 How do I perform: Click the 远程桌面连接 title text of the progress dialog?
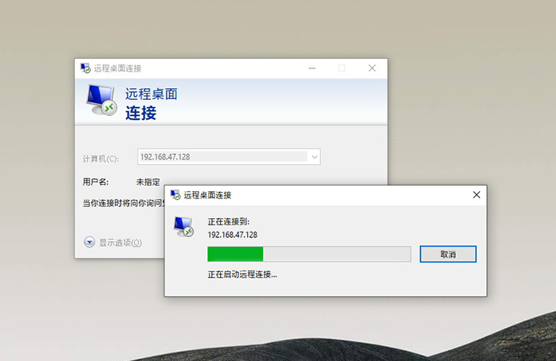coord(207,195)
